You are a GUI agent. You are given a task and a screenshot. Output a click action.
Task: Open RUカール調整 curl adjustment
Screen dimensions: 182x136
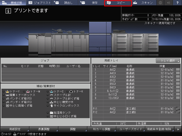102,129
